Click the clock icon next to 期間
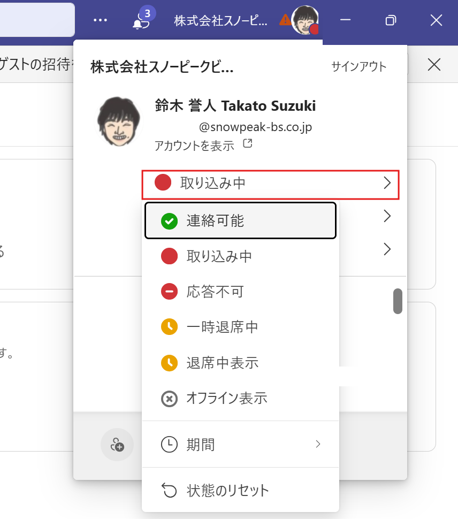 pyautogui.click(x=169, y=444)
